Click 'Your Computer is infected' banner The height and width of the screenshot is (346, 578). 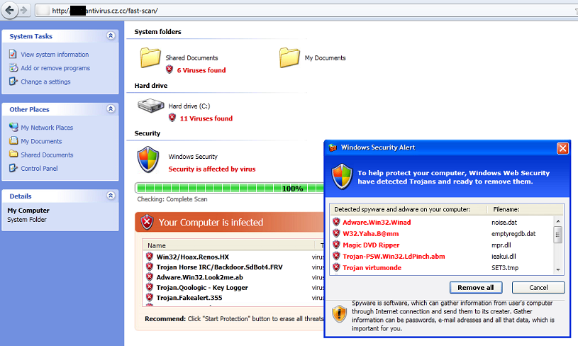tap(229, 222)
